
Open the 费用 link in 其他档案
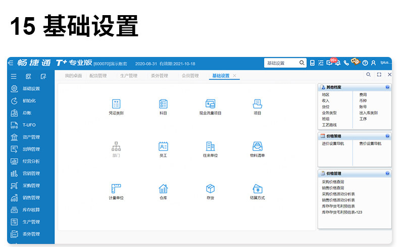(x=363, y=95)
